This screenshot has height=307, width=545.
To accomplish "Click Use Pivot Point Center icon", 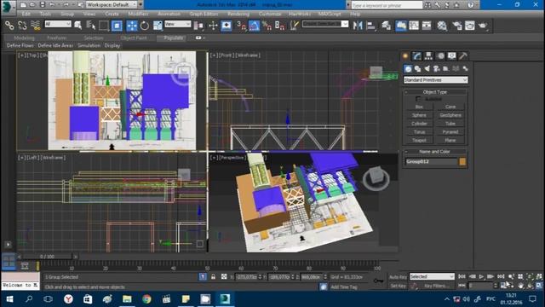I will [198, 26].
